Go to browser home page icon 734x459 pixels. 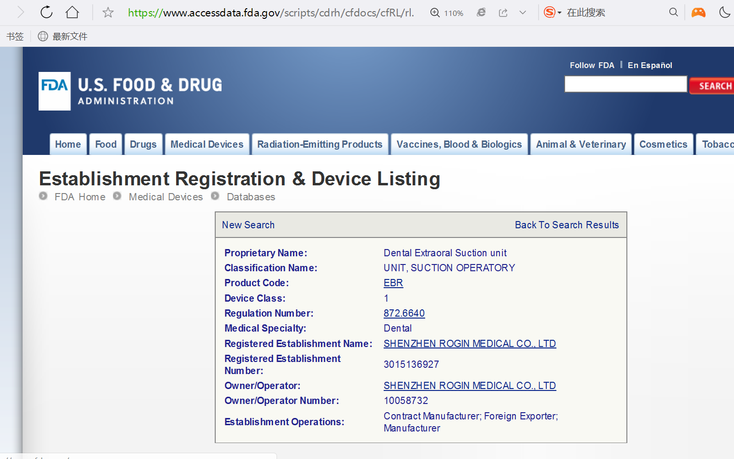coord(72,12)
